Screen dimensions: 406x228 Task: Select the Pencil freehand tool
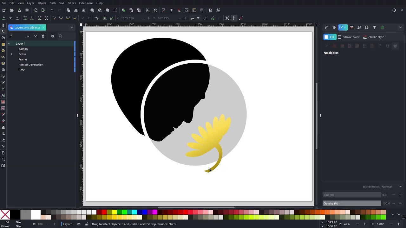[x=3, y=83]
